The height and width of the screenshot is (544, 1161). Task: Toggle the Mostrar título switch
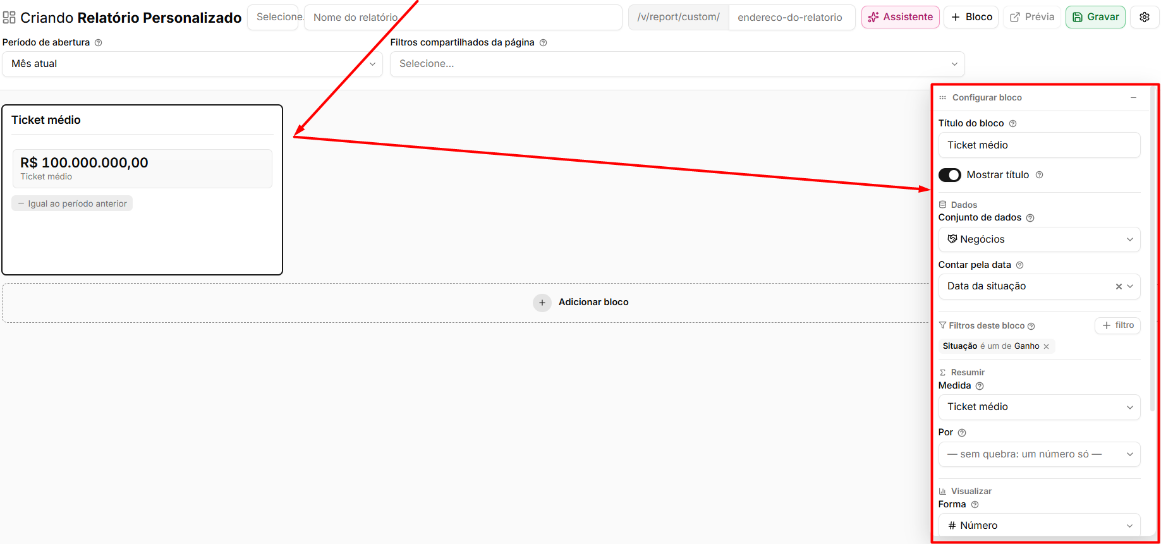949,175
